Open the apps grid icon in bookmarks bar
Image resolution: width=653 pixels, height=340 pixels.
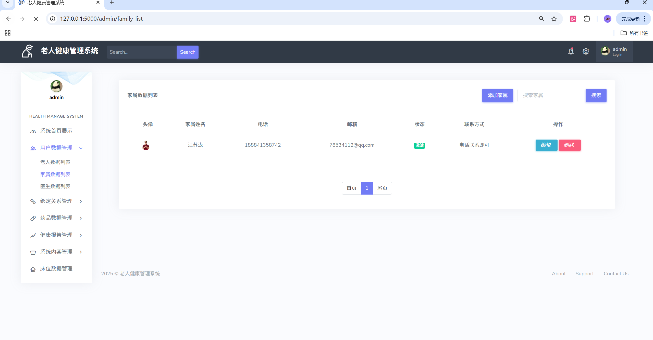click(8, 33)
